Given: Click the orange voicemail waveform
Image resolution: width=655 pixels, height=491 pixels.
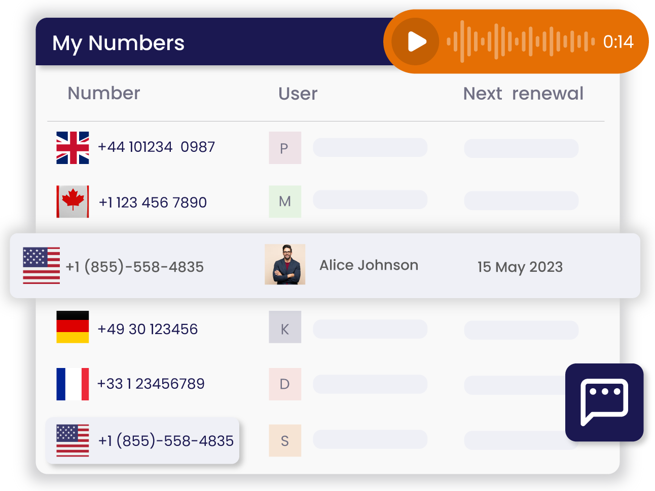Looking at the screenshot, I should tap(520, 40).
